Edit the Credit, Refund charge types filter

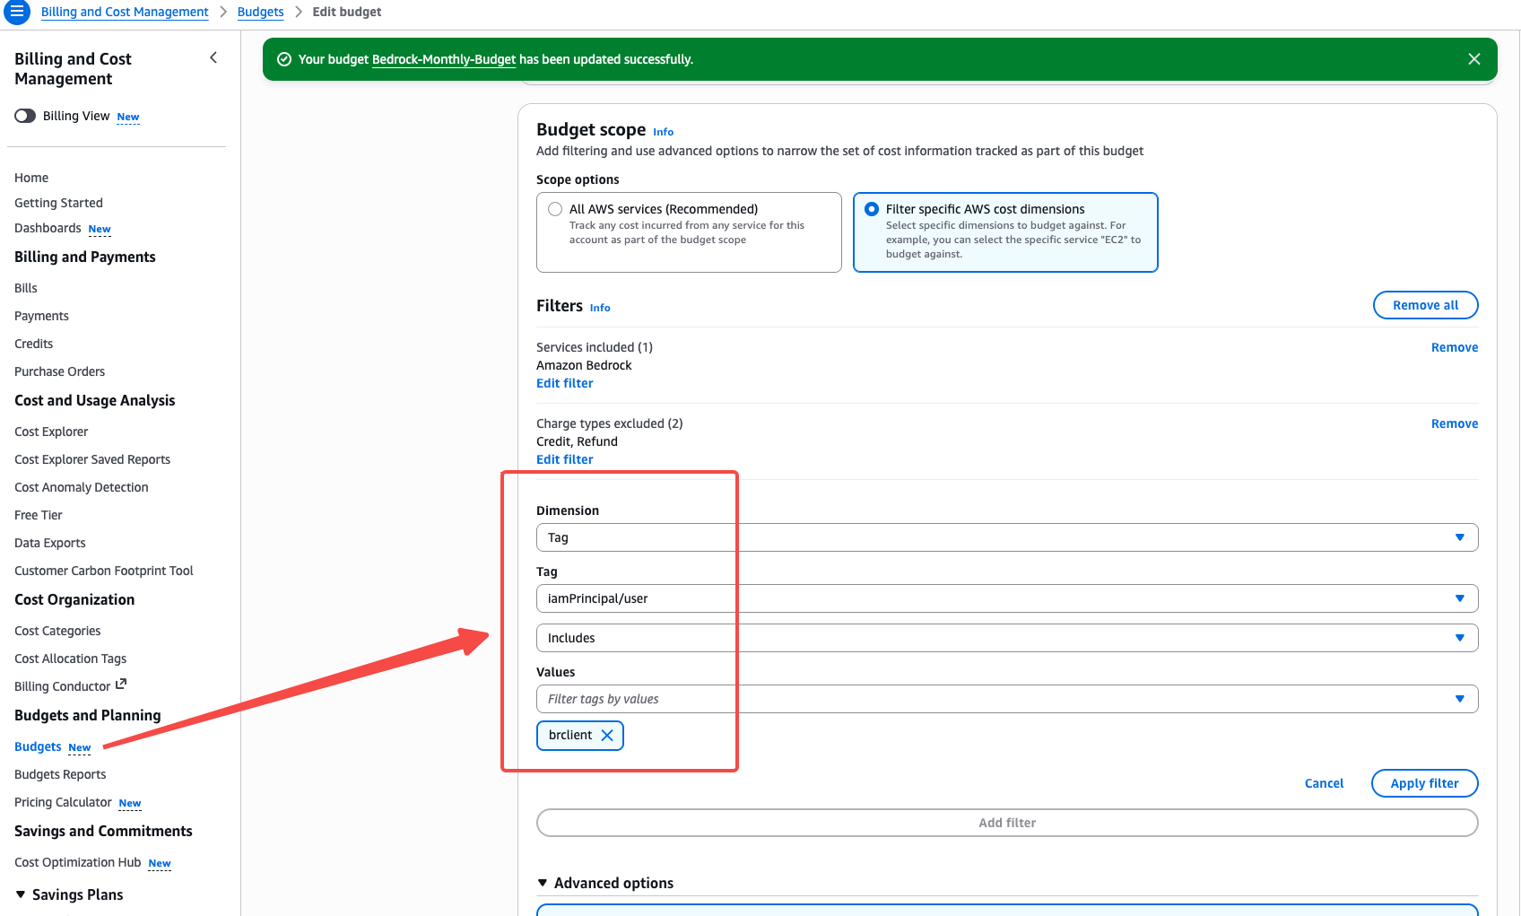565,459
